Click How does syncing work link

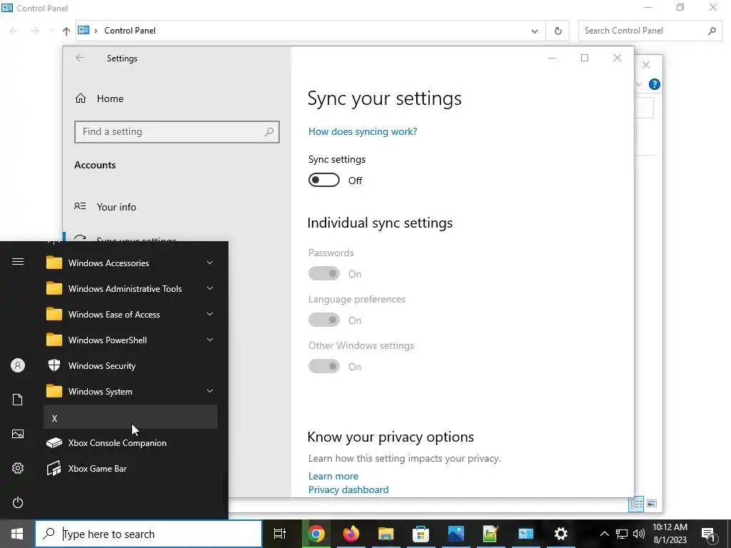tap(363, 131)
